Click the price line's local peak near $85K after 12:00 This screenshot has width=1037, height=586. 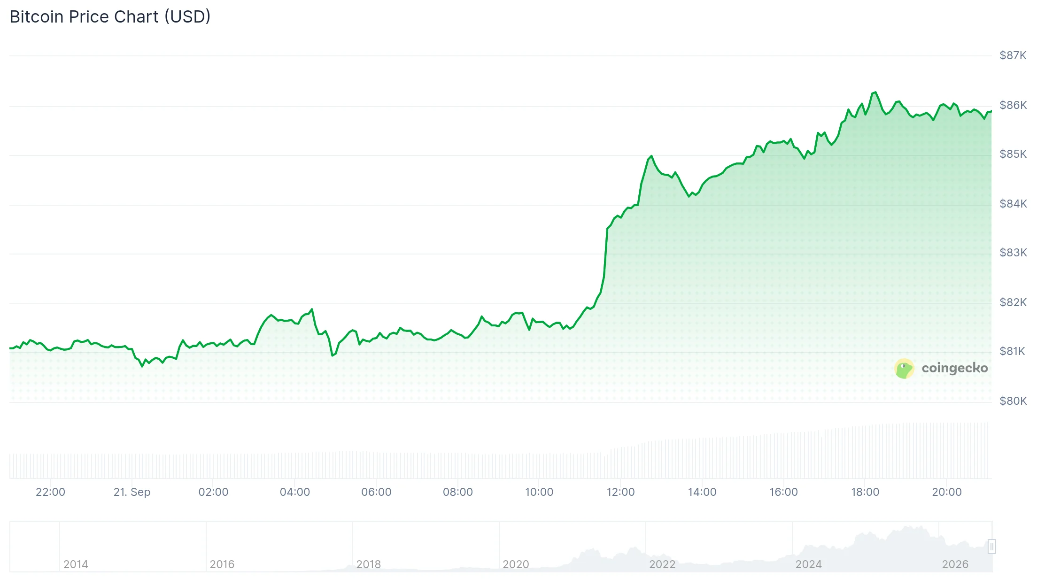click(651, 156)
